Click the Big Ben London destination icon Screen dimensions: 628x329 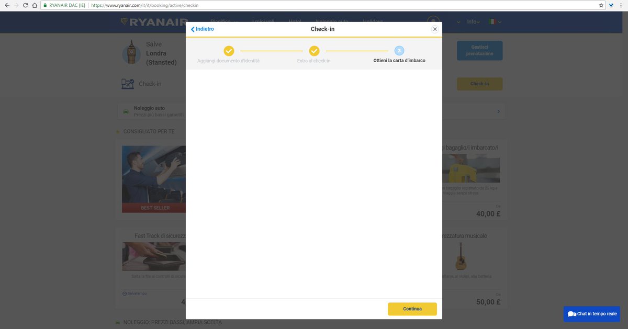pyautogui.click(x=131, y=52)
